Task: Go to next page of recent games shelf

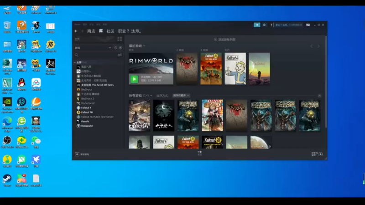Action: click(318, 46)
